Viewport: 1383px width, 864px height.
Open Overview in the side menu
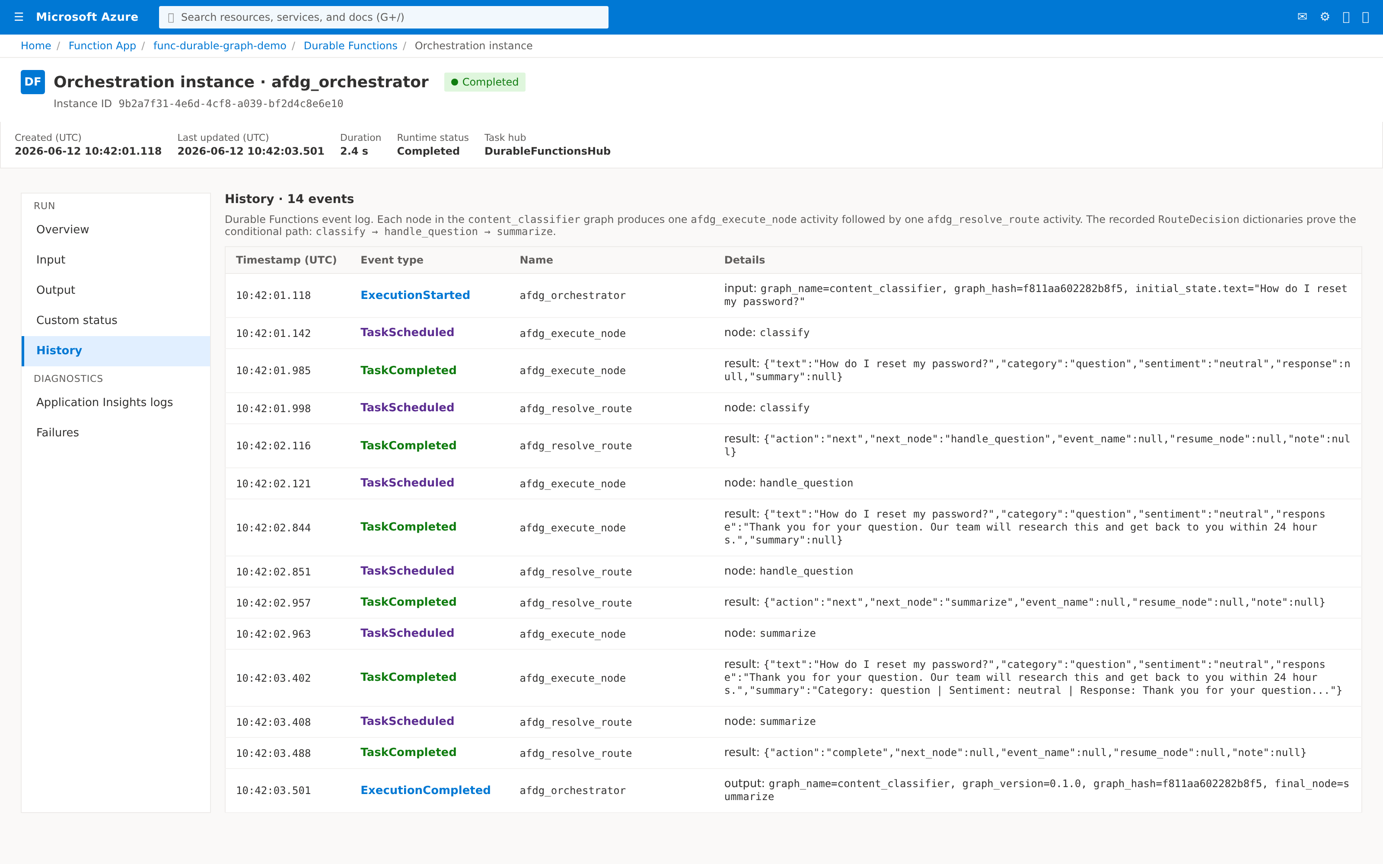pos(116,230)
